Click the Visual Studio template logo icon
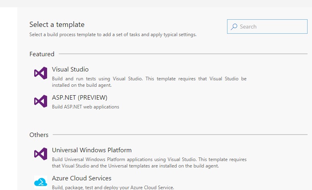 point(41,73)
